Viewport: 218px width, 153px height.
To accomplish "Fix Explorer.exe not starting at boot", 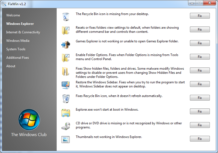I will (x=200, y=111).
